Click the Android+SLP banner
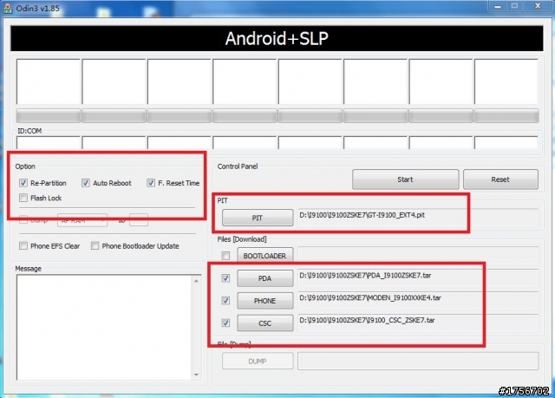Image resolution: width=555 pixels, height=398 pixels. point(277,38)
